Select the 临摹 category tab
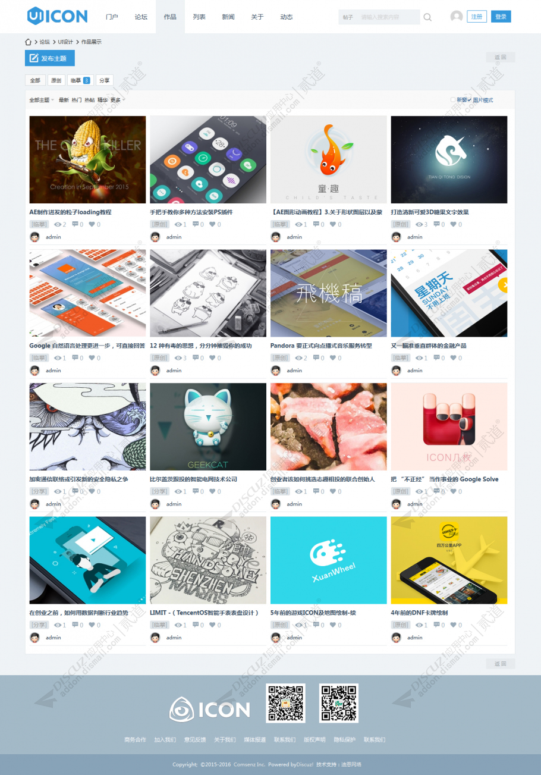 80,80
